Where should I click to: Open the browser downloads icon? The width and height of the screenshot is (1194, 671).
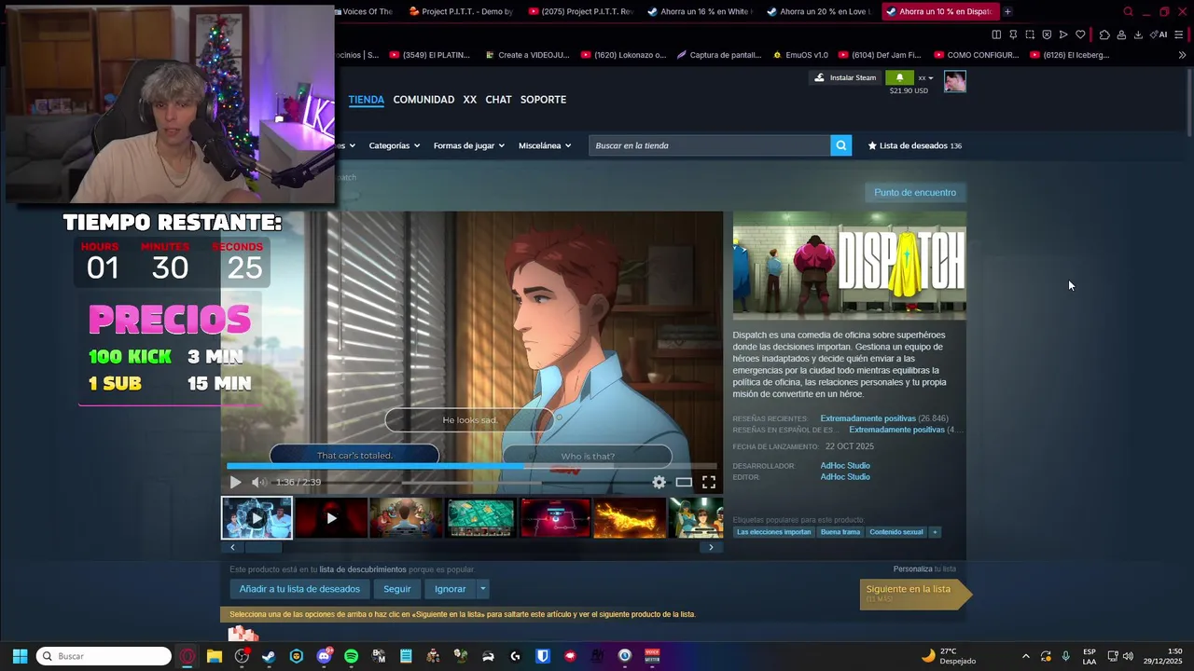coord(1138,34)
